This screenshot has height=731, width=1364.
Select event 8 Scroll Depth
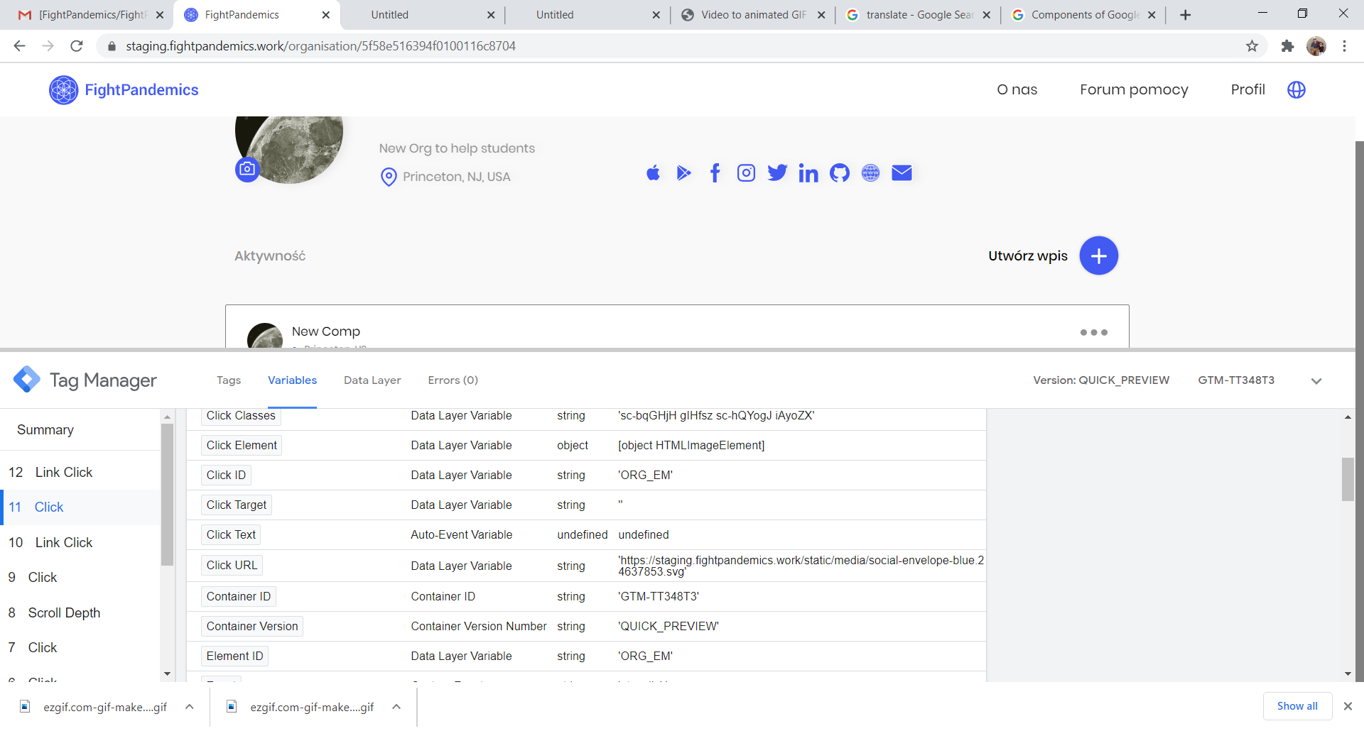click(x=80, y=613)
